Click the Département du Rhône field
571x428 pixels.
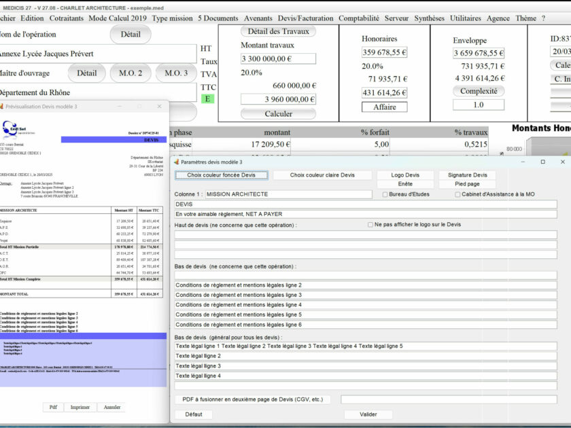point(98,92)
